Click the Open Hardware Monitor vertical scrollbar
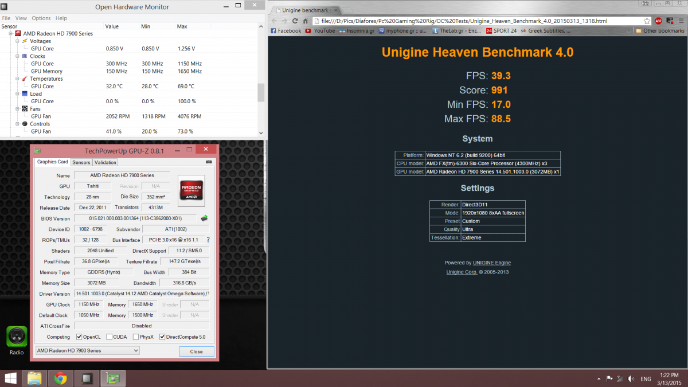Viewport: 688px width, 387px height. [261, 80]
